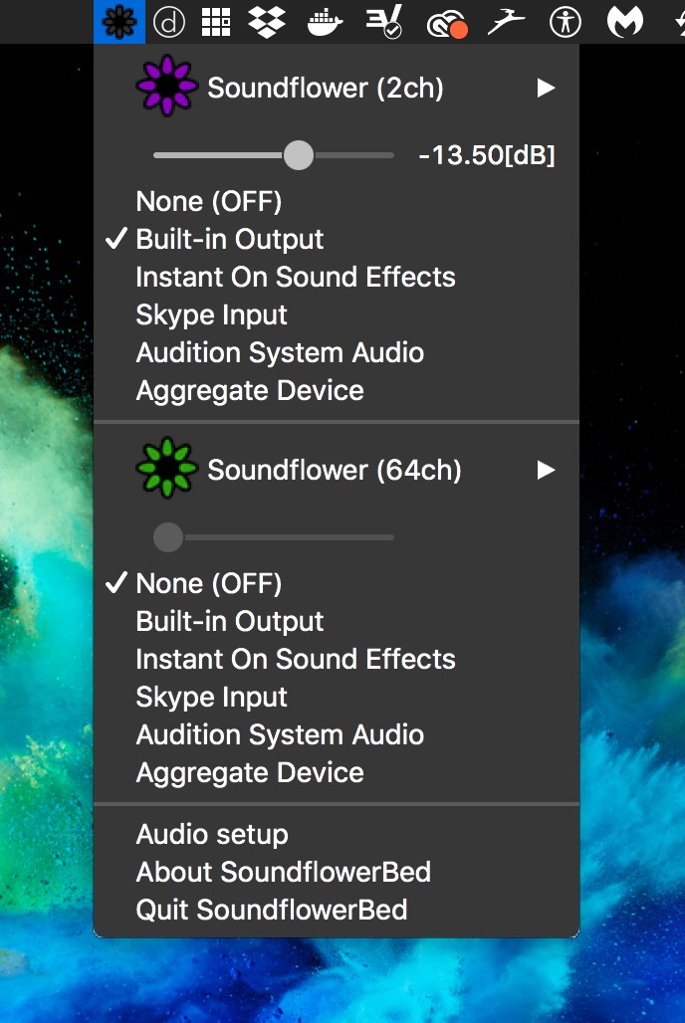Click the green Soundflower (64ch) flower icon
The height and width of the screenshot is (1023, 685).
(x=166, y=470)
